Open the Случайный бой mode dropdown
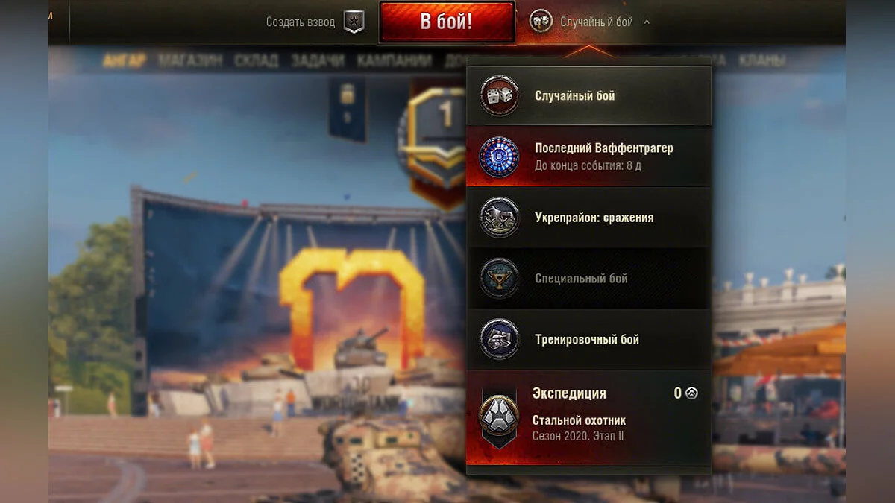The width and height of the screenshot is (895, 503). pos(589,22)
